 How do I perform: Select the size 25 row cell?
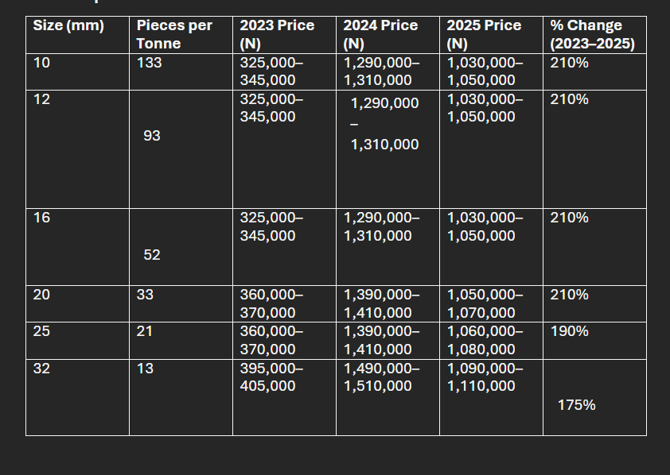(41, 331)
